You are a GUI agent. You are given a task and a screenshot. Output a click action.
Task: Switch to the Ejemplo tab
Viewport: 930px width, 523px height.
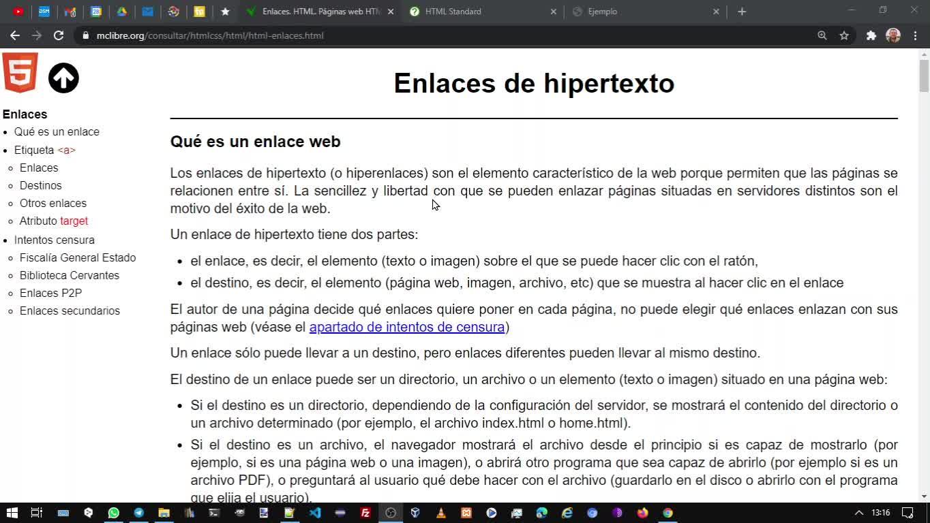[645, 12]
